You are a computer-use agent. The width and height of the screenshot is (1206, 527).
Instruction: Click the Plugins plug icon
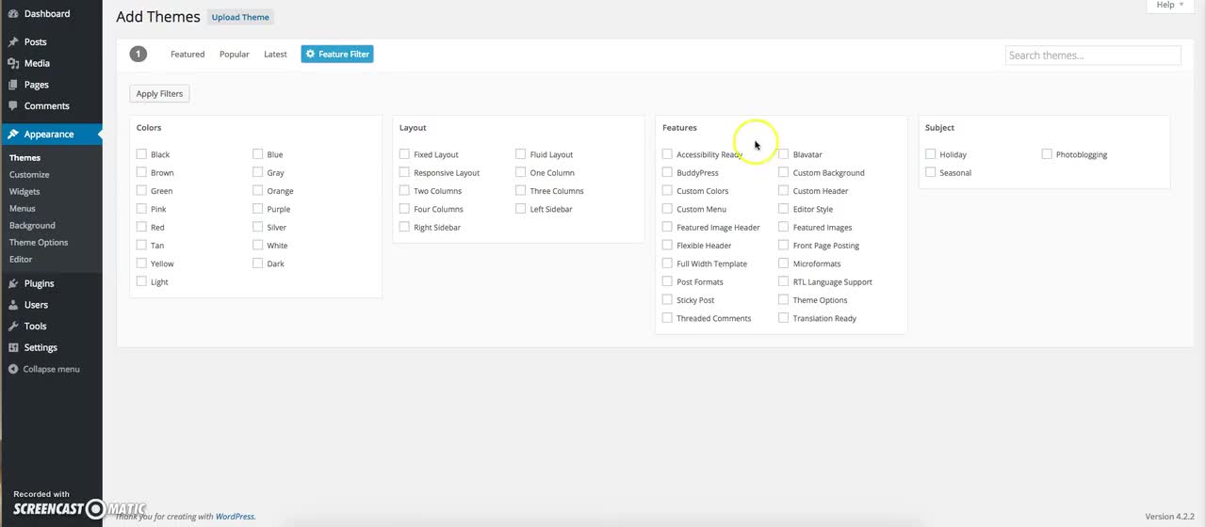pos(13,283)
